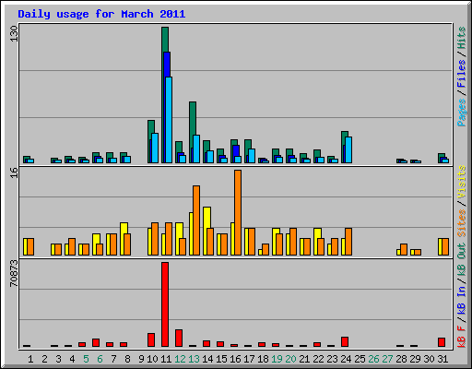Click the orange Sites bar for day 20

pyautogui.click(x=293, y=242)
